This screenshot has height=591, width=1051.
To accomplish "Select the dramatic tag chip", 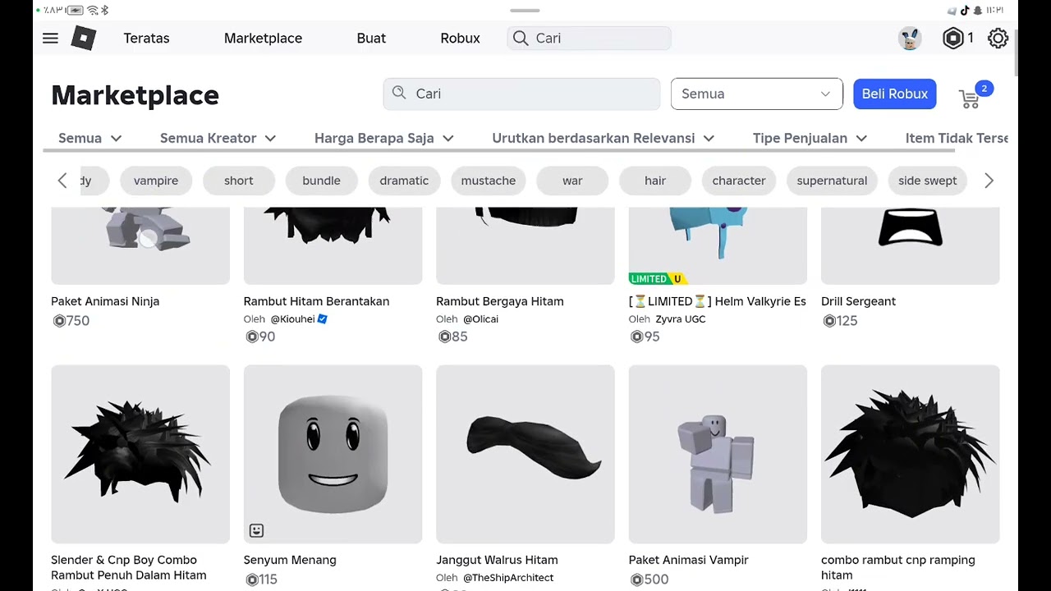I will [404, 181].
